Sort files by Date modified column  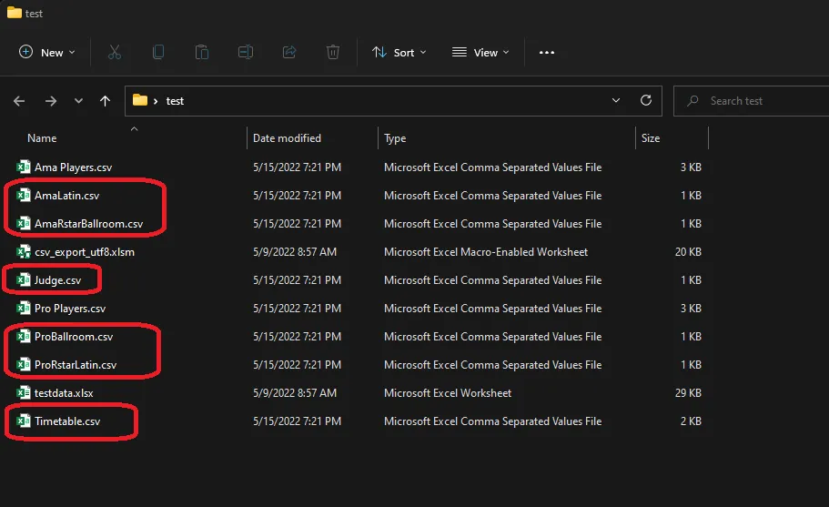tap(287, 138)
